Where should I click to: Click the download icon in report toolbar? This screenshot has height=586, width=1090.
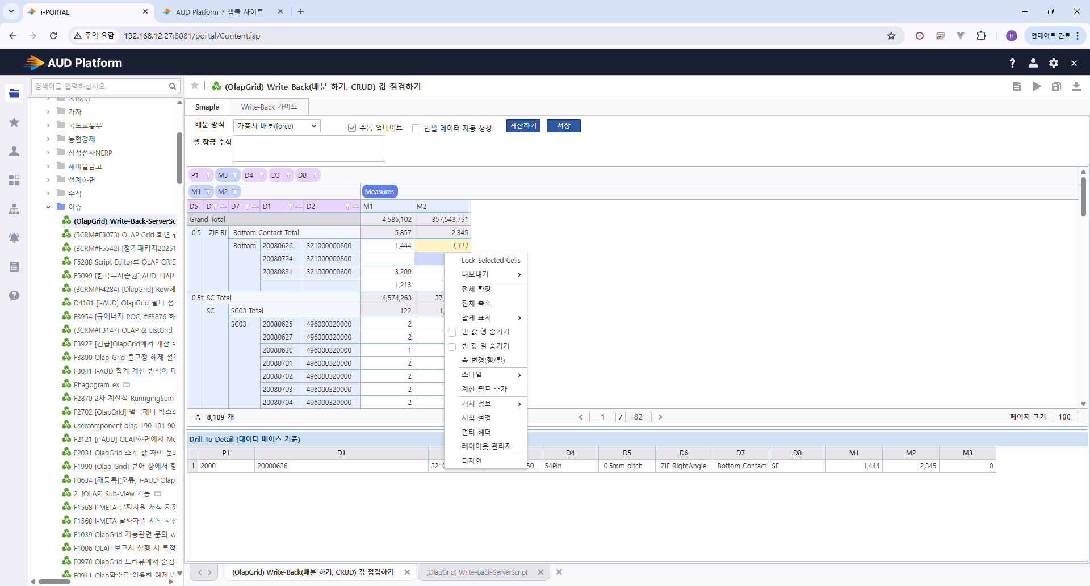click(x=1076, y=86)
